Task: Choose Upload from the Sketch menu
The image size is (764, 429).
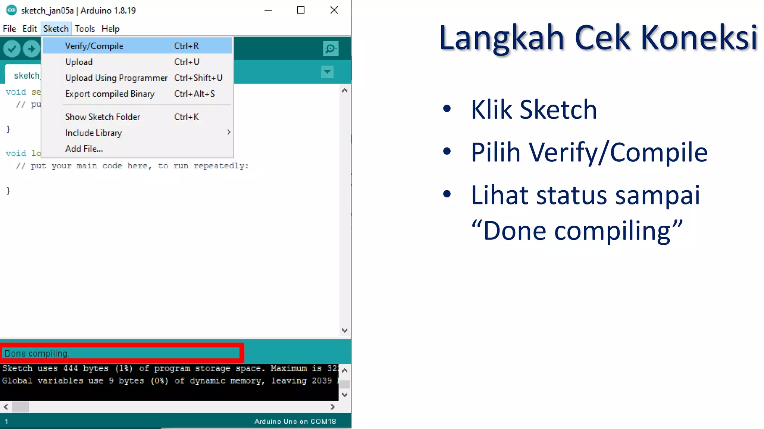Action: [137, 62]
